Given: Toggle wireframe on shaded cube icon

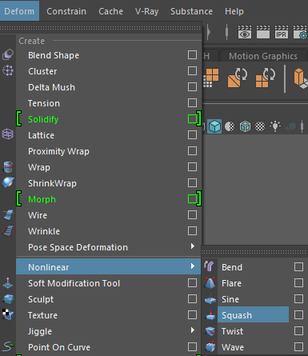Looking at the screenshot, I should coord(245,126).
